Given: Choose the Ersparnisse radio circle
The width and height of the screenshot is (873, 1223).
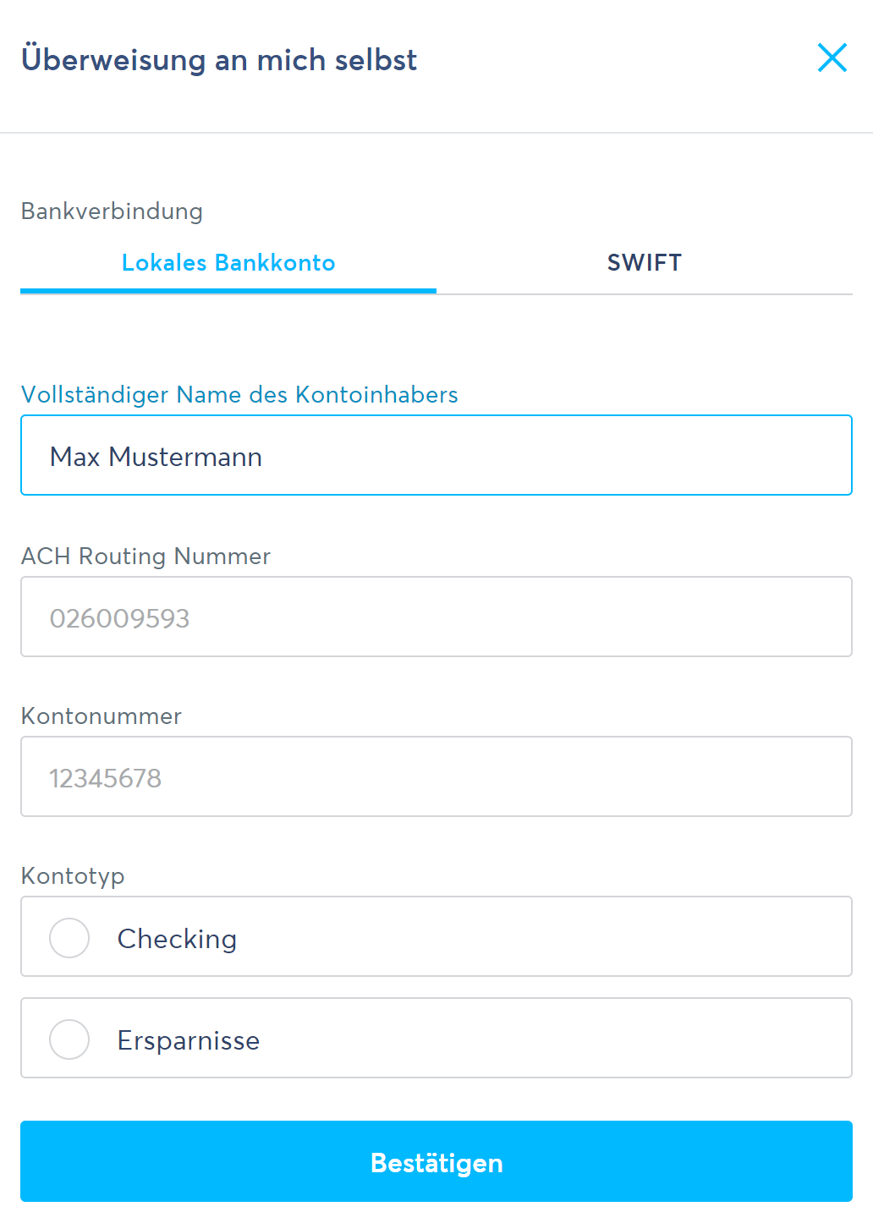Looking at the screenshot, I should coord(69,1039).
